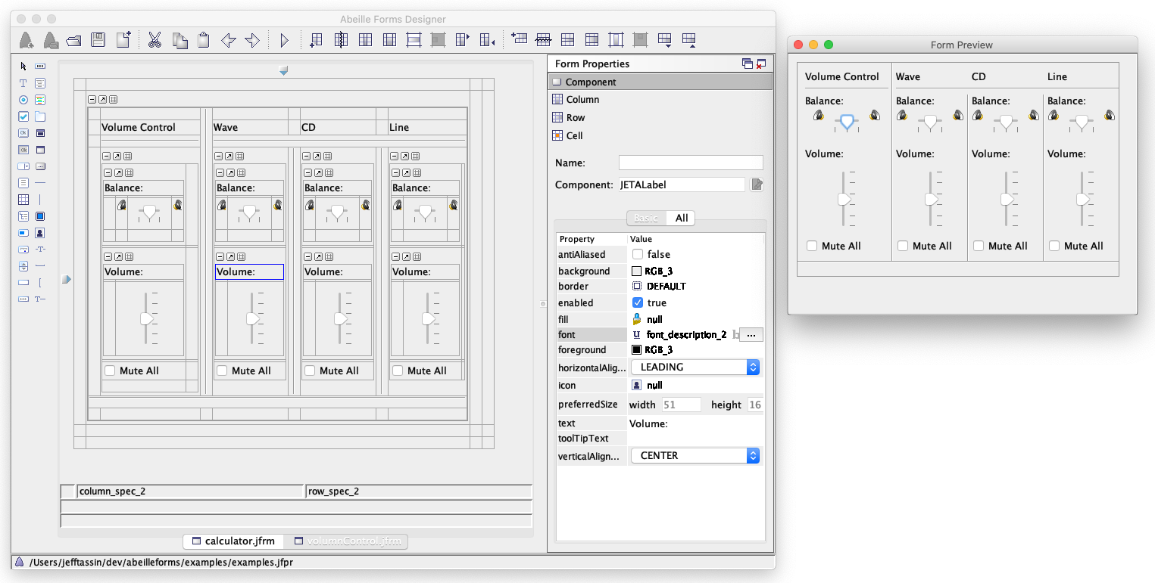The image size is (1155, 583).
Task: Click the floppy disk Save icon
Action: [x=98, y=40]
